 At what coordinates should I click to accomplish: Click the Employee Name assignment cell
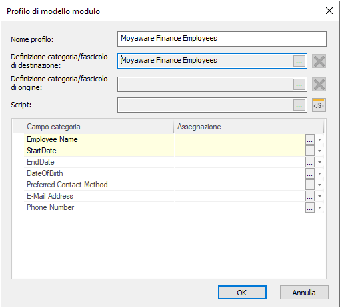(240, 139)
